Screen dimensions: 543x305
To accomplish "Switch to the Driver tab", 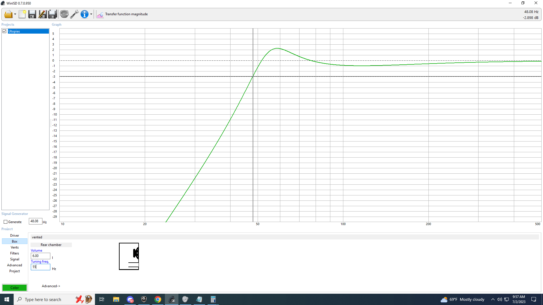I will pyautogui.click(x=15, y=236).
